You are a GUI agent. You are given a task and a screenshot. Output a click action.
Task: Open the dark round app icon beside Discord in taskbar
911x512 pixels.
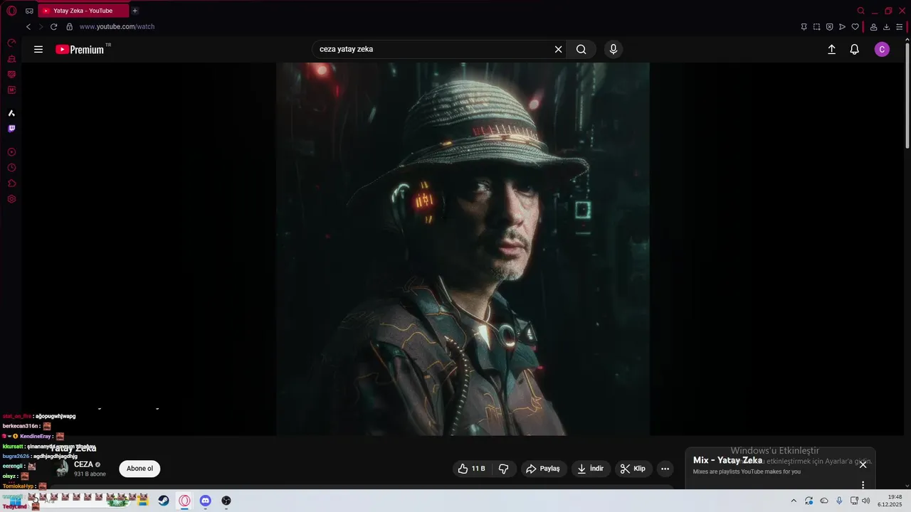[x=226, y=501]
